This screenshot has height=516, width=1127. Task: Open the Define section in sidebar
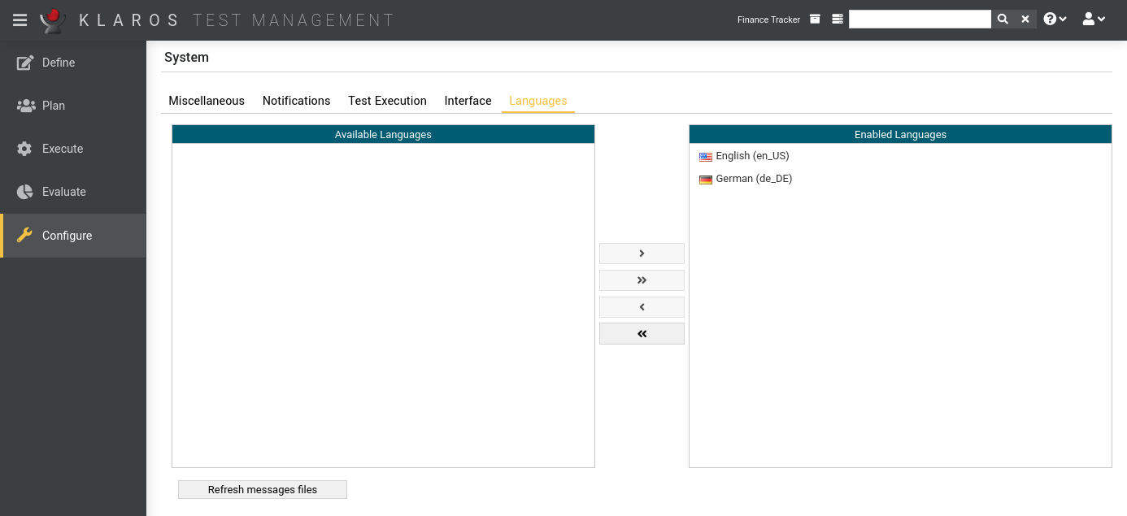[x=59, y=63]
